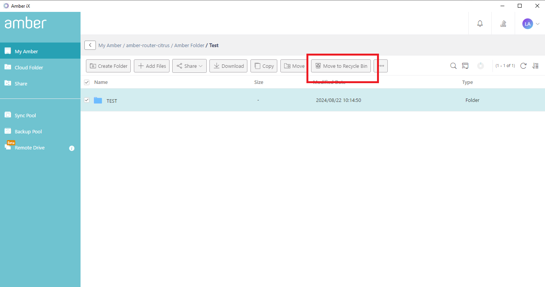
Task: Open Sync Pool in sidebar
Action: pyautogui.click(x=40, y=115)
